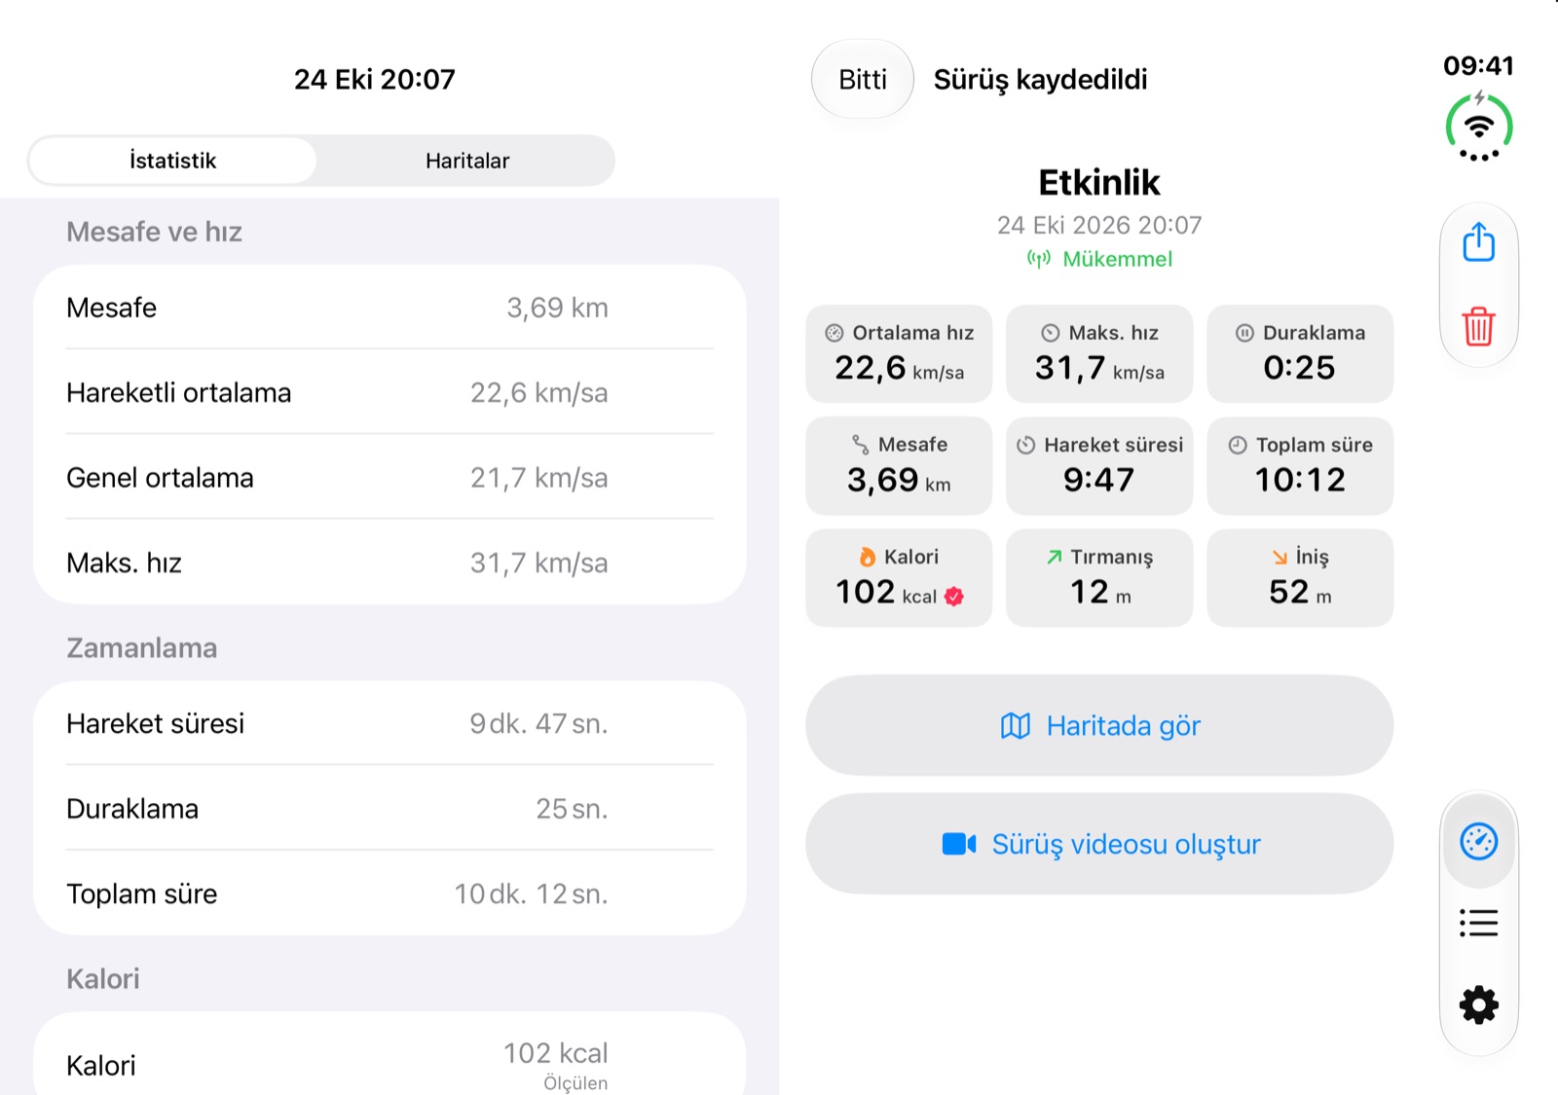
Task: Tap the Mükemmel signal label
Action: 1117,259
